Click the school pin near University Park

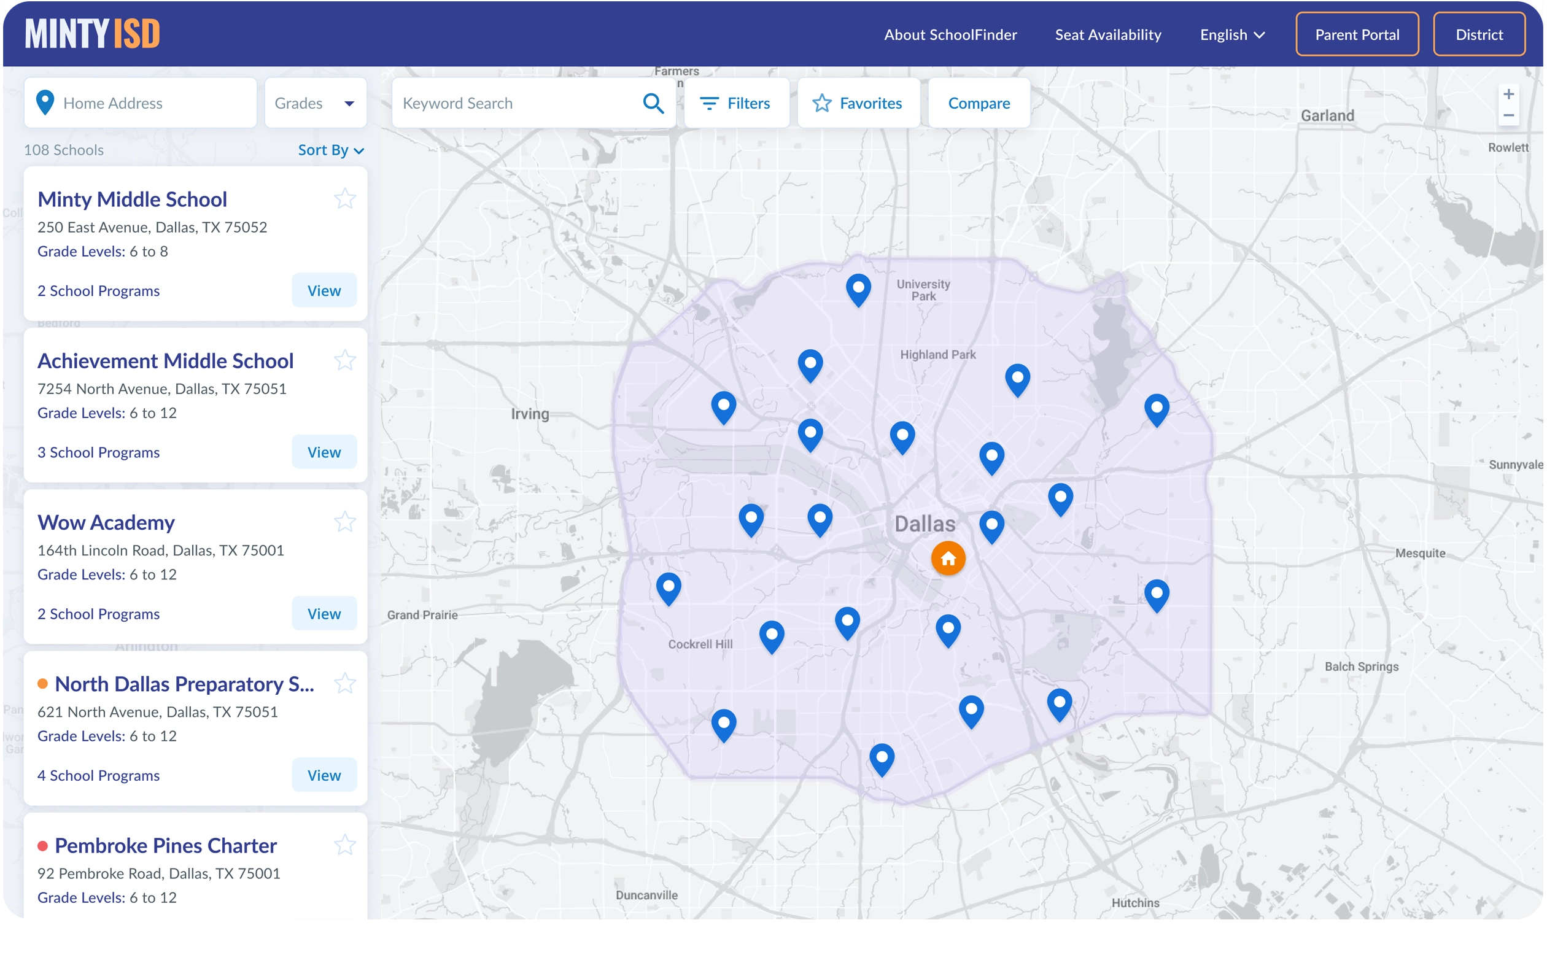pyautogui.click(x=858, y=288)
